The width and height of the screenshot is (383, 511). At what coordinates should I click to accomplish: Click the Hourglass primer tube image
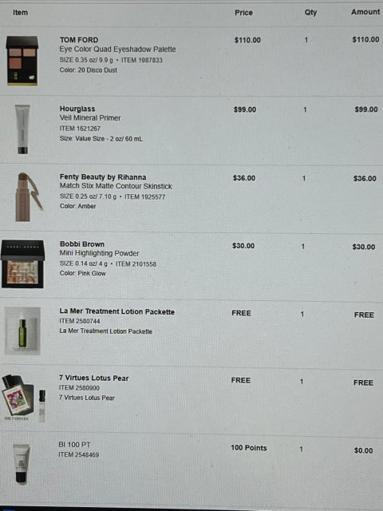(22, 129)
